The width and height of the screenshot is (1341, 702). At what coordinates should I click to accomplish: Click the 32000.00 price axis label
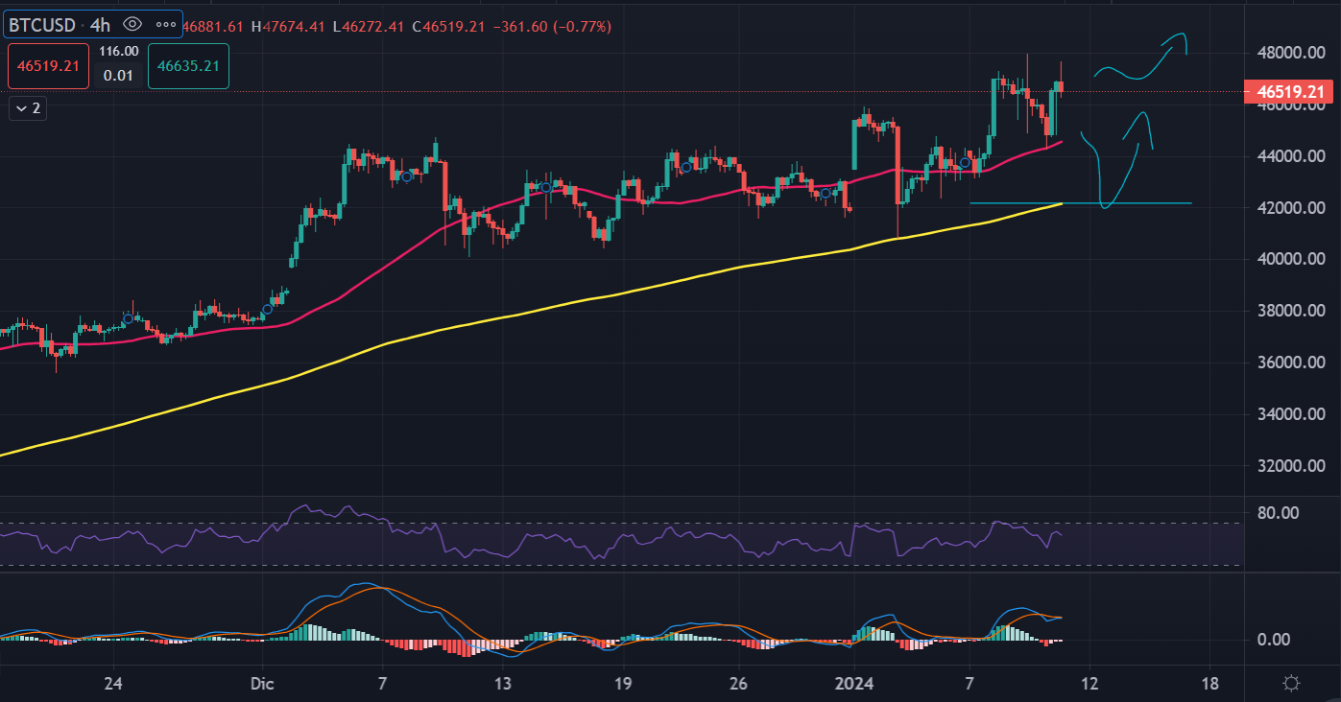(x=1290, y=466)
